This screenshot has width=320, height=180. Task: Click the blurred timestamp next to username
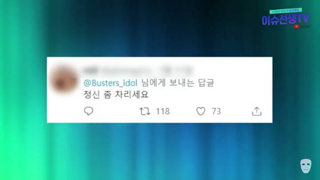(x=177, y=70)
